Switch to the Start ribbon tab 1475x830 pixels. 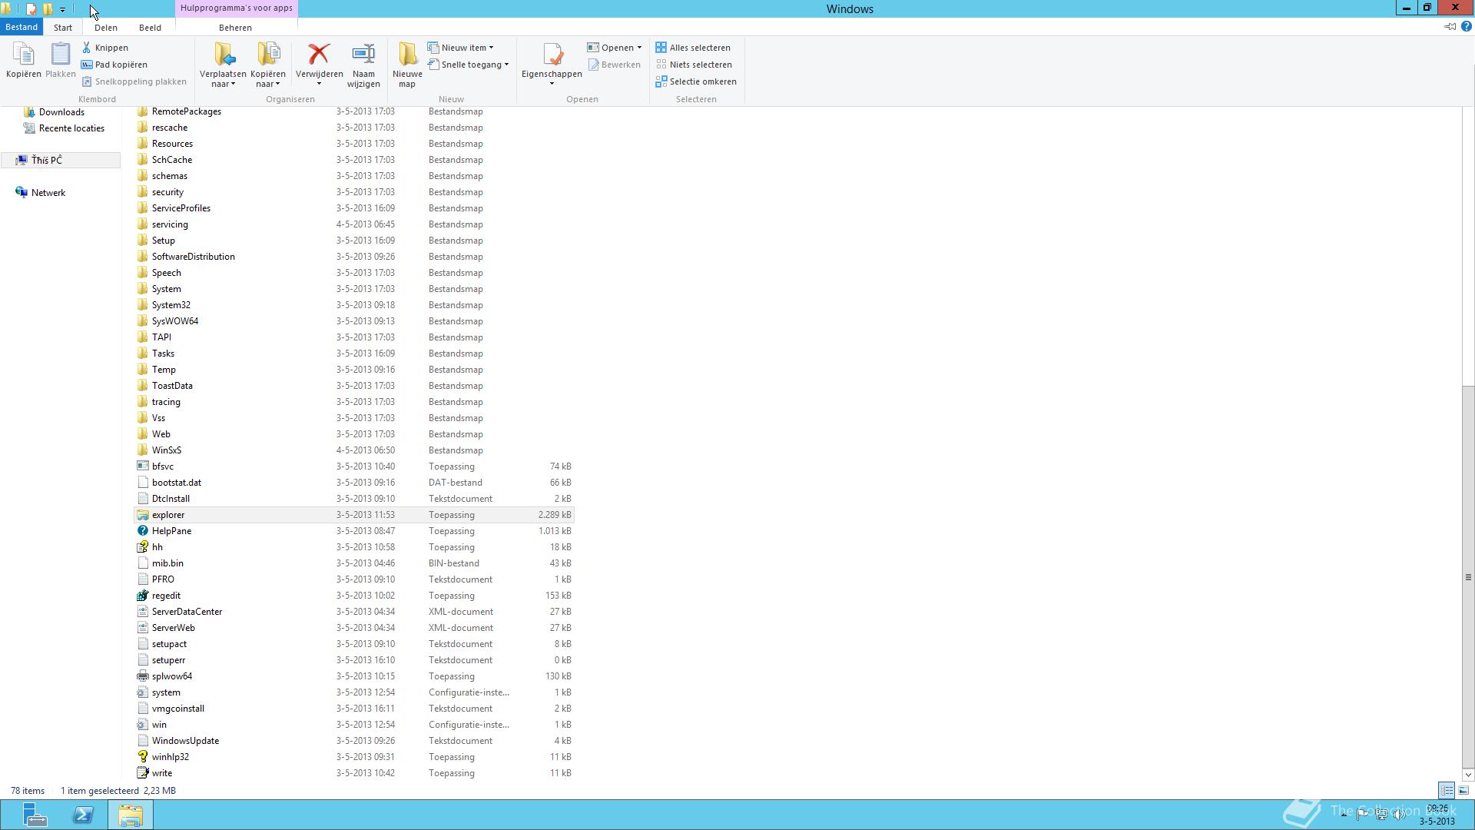pyautogui.click(x=63, y=27)
